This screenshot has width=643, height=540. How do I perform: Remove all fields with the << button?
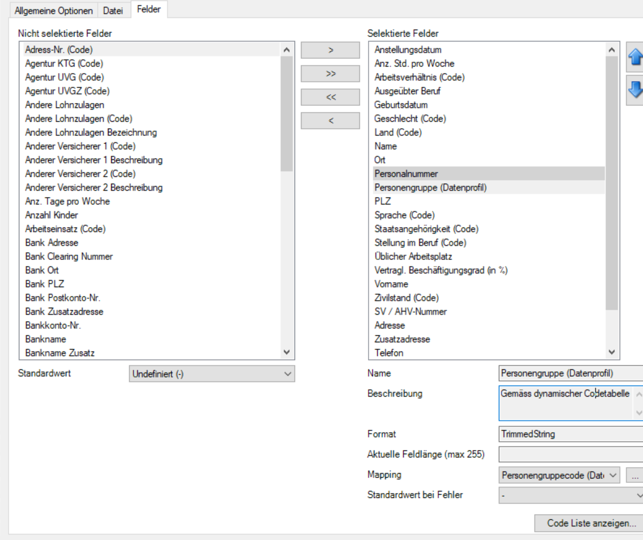click(331, 97)
